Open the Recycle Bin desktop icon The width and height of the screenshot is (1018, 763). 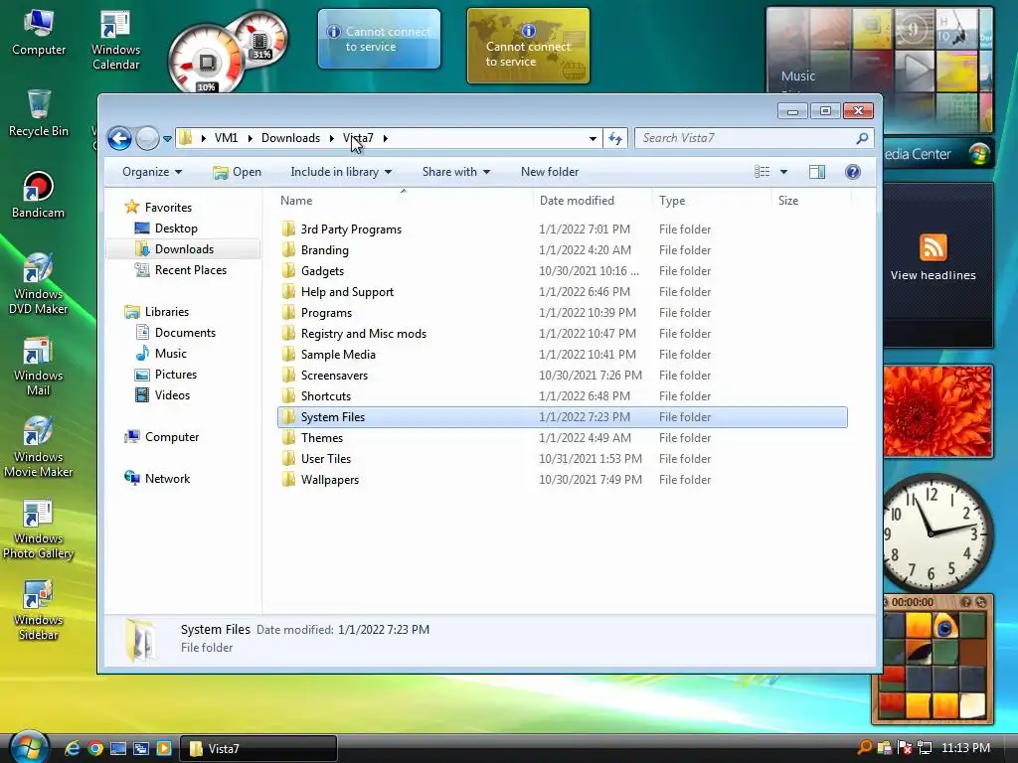coord(39,113)
